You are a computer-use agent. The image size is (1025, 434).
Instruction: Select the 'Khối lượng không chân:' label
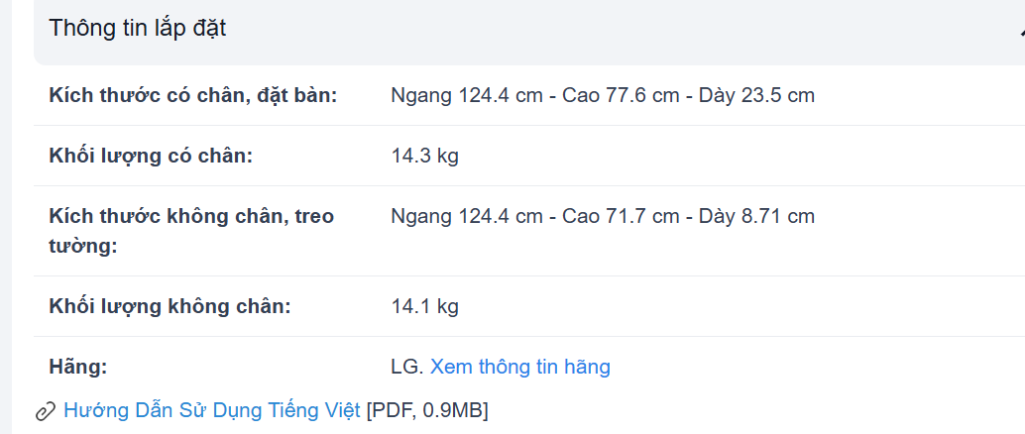tap(170, 306)
